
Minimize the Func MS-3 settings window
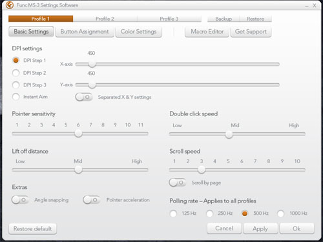307,6
